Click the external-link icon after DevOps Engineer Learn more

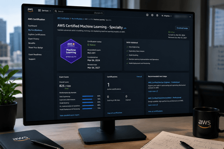point(157,91)
